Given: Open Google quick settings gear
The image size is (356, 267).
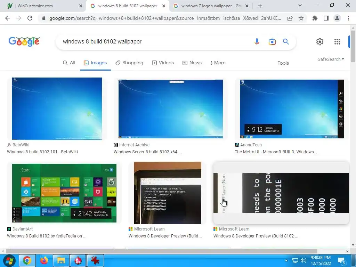Looking at the screenshot, I should (x=320, y=42).
